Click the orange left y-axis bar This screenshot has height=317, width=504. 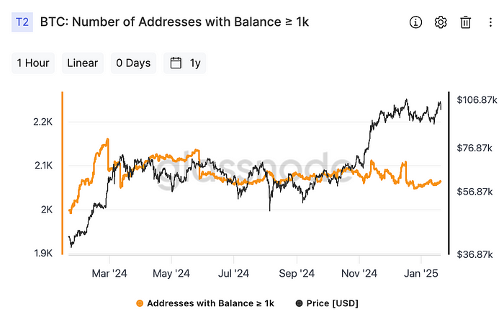tap(63, 174)
